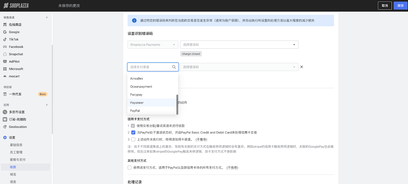Click the 未保存的更改 header text
408x184 pixels.
coord(69,6)
